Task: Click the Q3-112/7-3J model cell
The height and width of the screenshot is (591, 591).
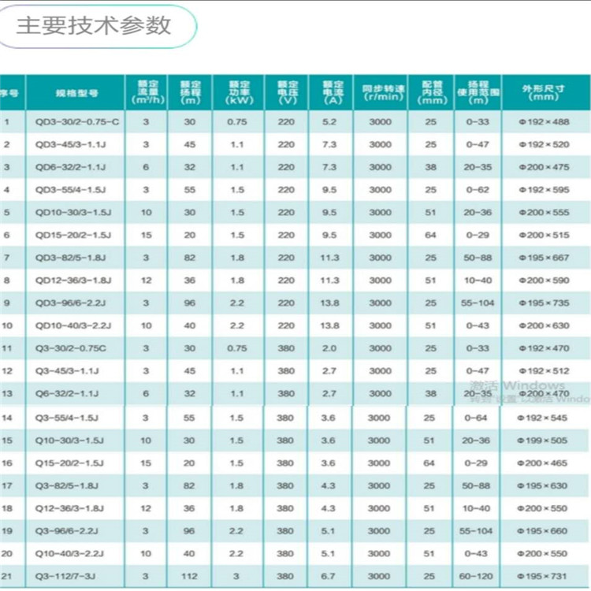Action: [68, 575]
